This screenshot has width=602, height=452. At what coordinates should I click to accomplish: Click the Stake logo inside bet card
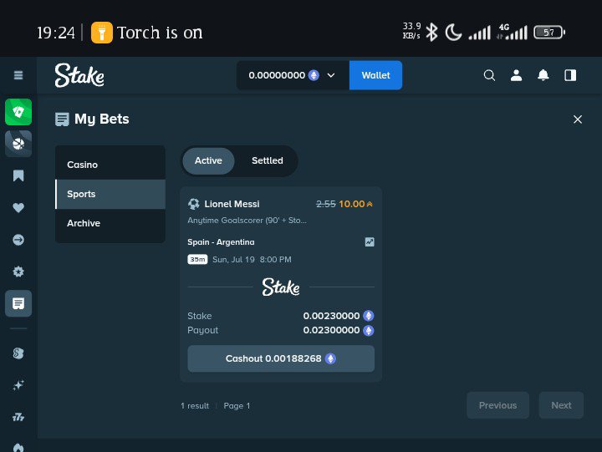(x=281, y=287)
